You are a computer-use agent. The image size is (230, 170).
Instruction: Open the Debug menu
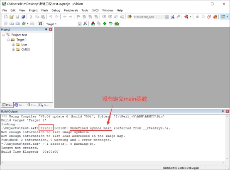56,10
